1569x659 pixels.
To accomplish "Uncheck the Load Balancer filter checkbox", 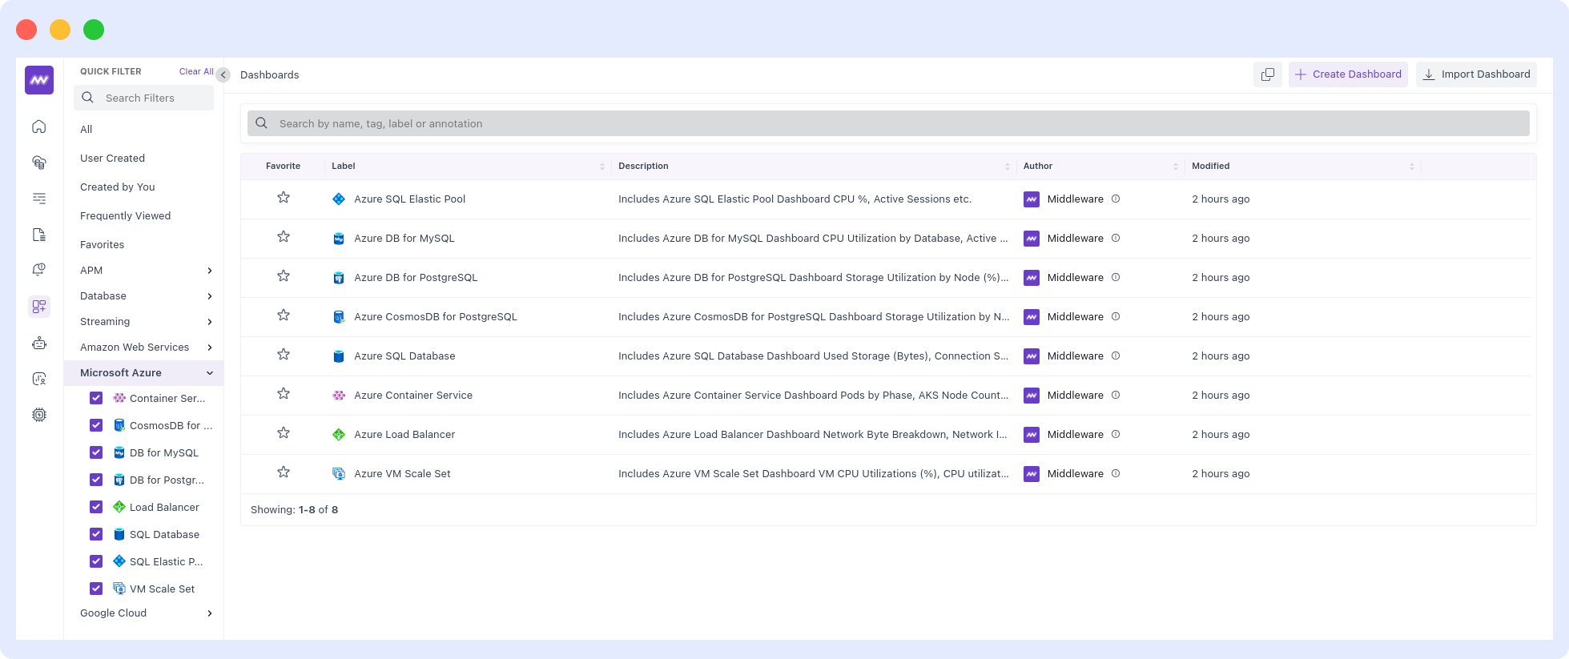I will point(96,507).
